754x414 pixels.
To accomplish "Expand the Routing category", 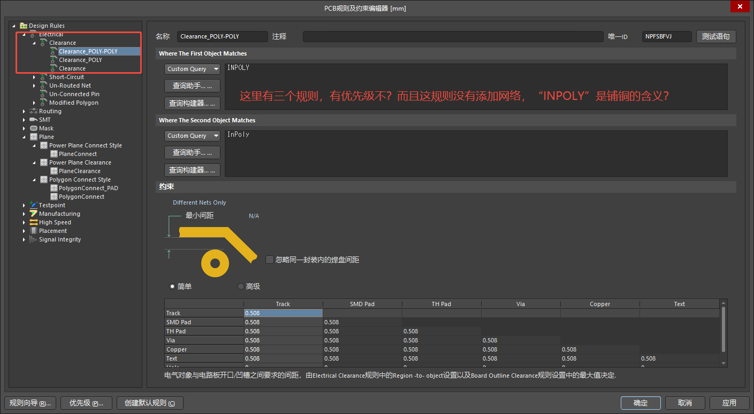I will 24,111.
